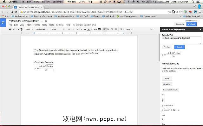Click the Comments button
Viewport: 203px width, 126px height.
[x=180, y=24]
